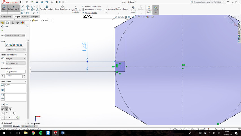Select the Convertir entidades tool
Viewport: 241px width, 136px height.
(62, 8)
